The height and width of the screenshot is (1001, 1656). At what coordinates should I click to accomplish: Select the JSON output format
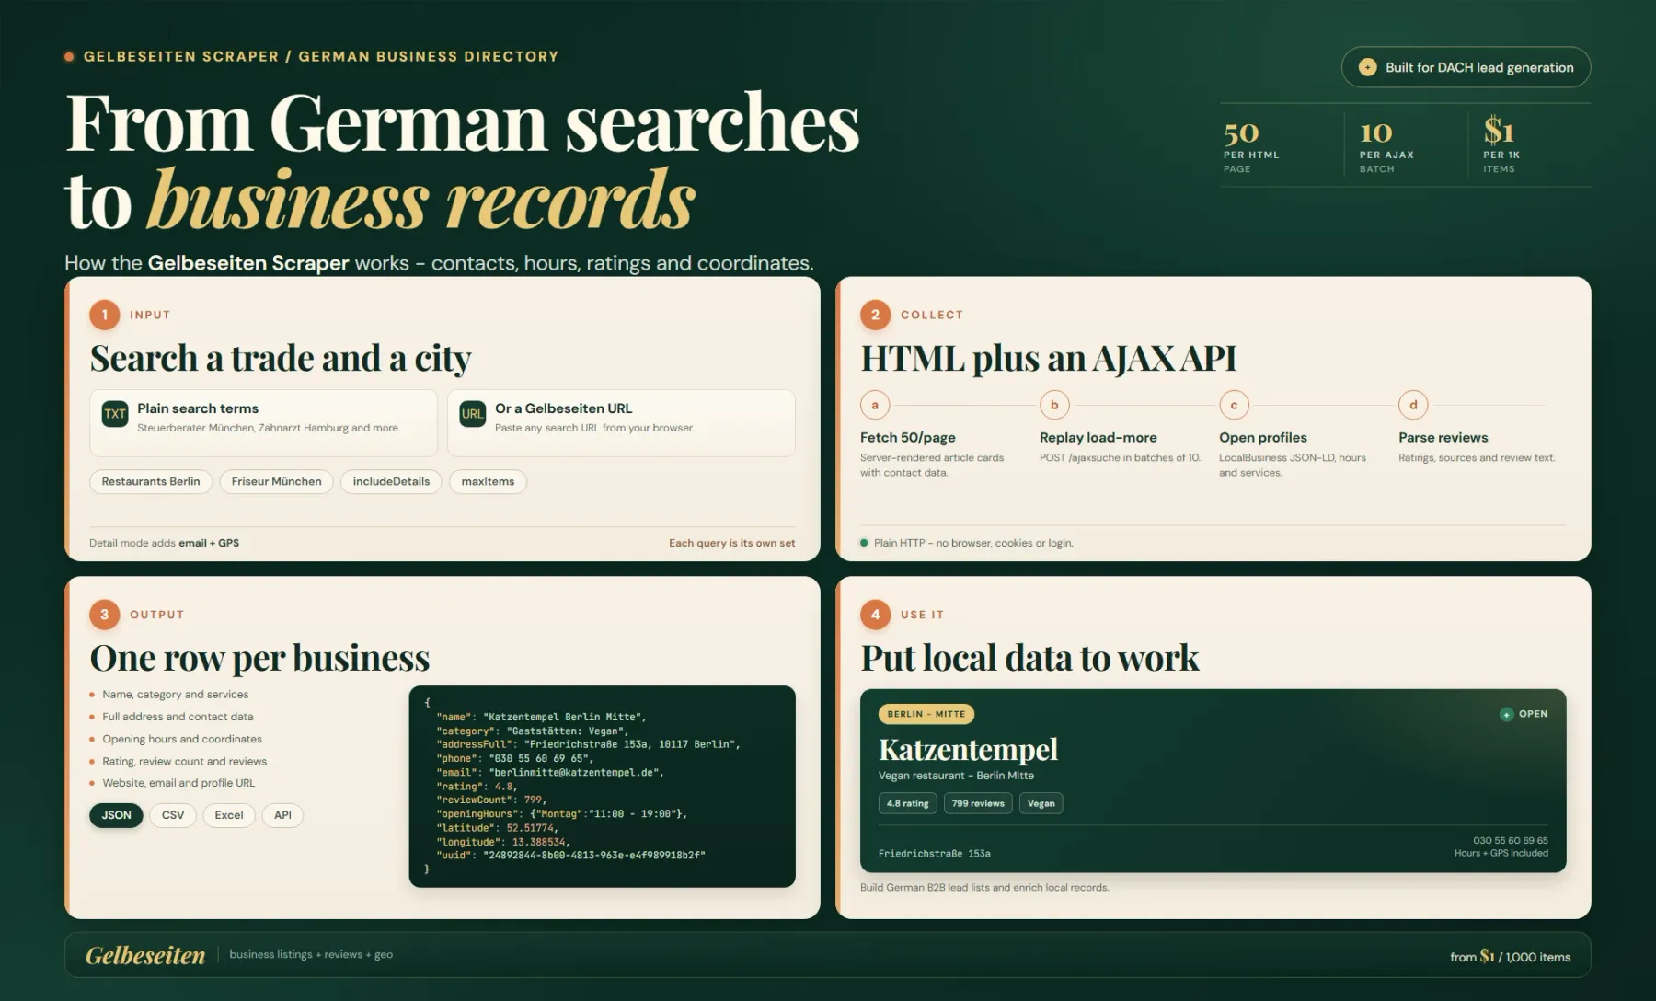[x=116, y=815]
